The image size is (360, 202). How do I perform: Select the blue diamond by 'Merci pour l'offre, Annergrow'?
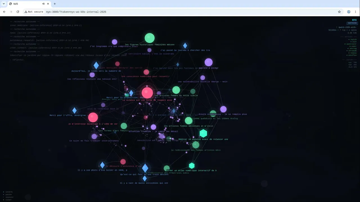click(74, 111)
